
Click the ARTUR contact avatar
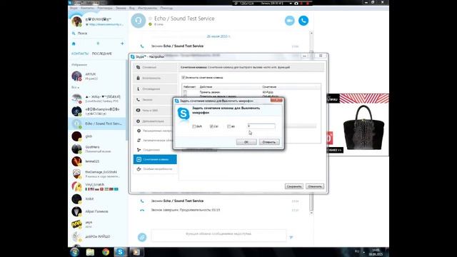pos(76,76)
